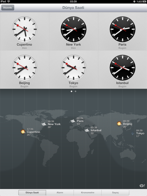Image resolution: width=147 pixels, height=196 pixels.
Task: Click the cloudy weather icon for Istanbul
Action: pos(87,130)
